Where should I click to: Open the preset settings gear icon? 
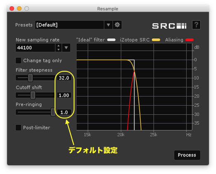pyautogui.click(x=117, y=25)
